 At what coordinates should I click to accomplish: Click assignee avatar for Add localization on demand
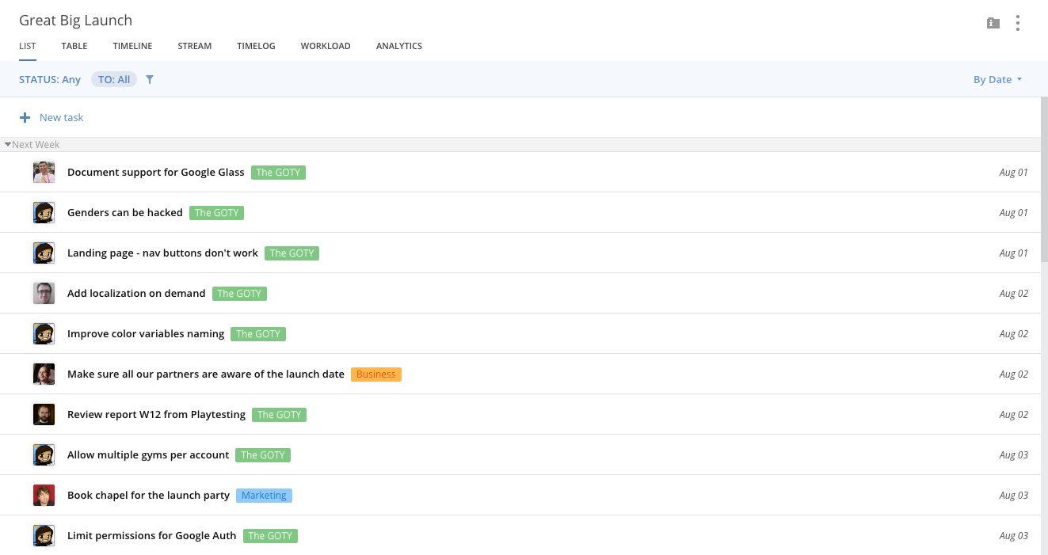[44, 293]
